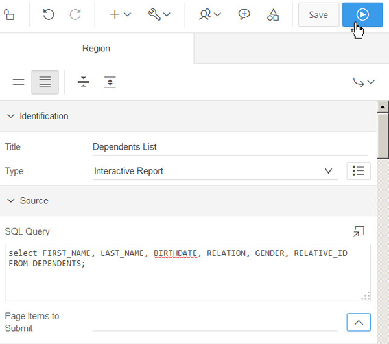389x344 pixels.
Task: Open the Utilities wrench dropdown
Action: click(159, 14)
